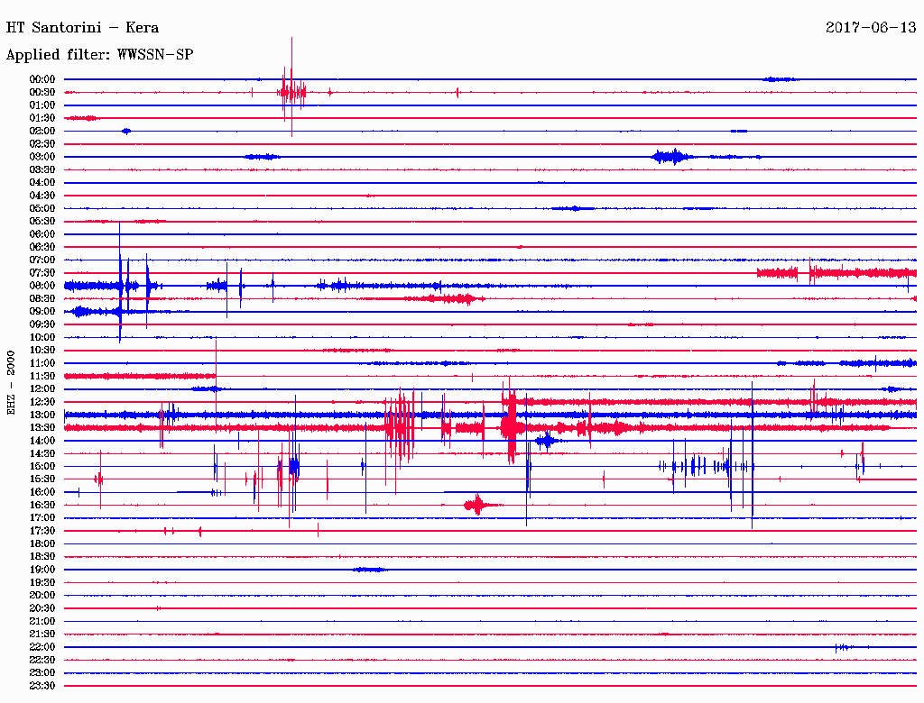This screenshot has height=703, width=924.
Task: Click the date label 2017-06-13
Action: tap(871, 28)
